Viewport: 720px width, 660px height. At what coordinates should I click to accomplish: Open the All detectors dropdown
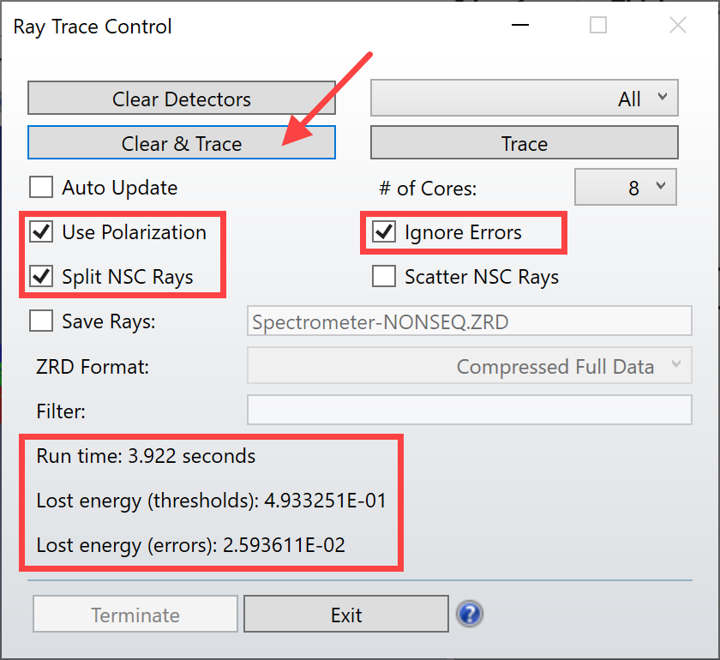pos(525,98)
